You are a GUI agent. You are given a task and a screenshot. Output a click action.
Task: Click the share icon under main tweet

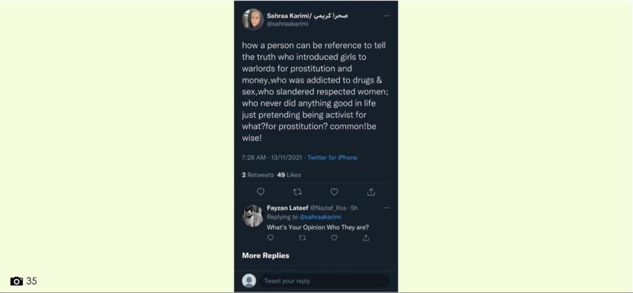(x=371, y=192)
